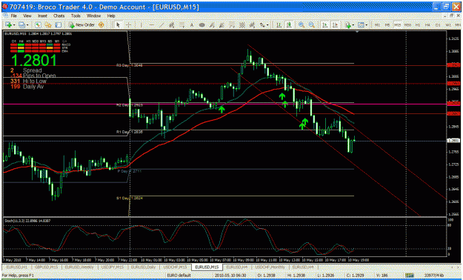Open the Insert menu

pyautogui.click(x=42, y=16)
